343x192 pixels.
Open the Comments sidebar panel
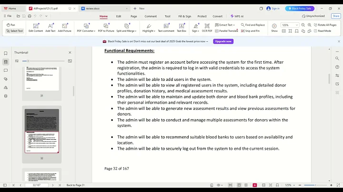pos(6,70)
